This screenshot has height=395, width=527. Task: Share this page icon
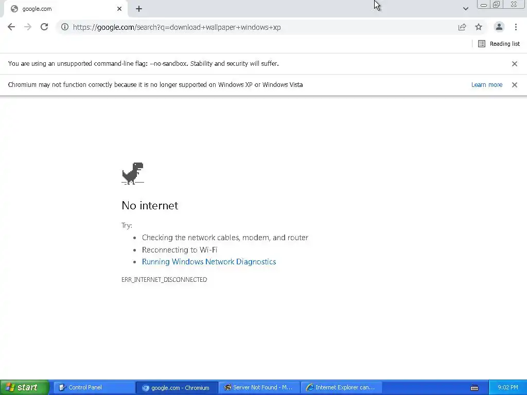tap(462, 27)
